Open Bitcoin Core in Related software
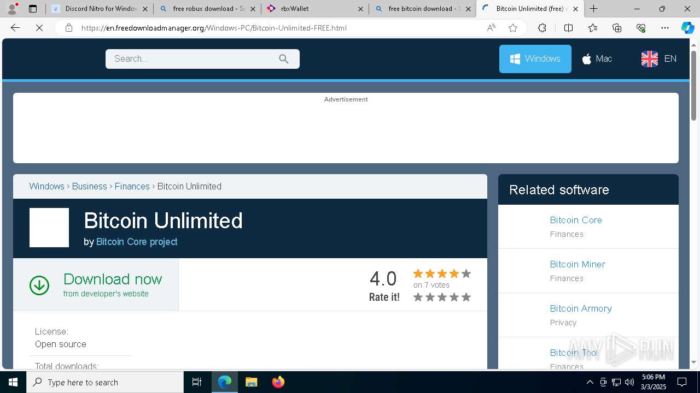 coord(576,220)
